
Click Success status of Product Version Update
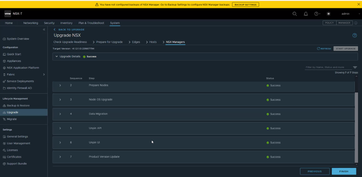[273, 157]
